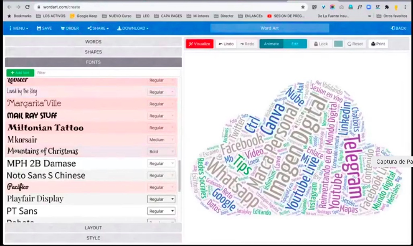Reset the word cloud
The image size is (413, 246).
click(x=355, y=44)
